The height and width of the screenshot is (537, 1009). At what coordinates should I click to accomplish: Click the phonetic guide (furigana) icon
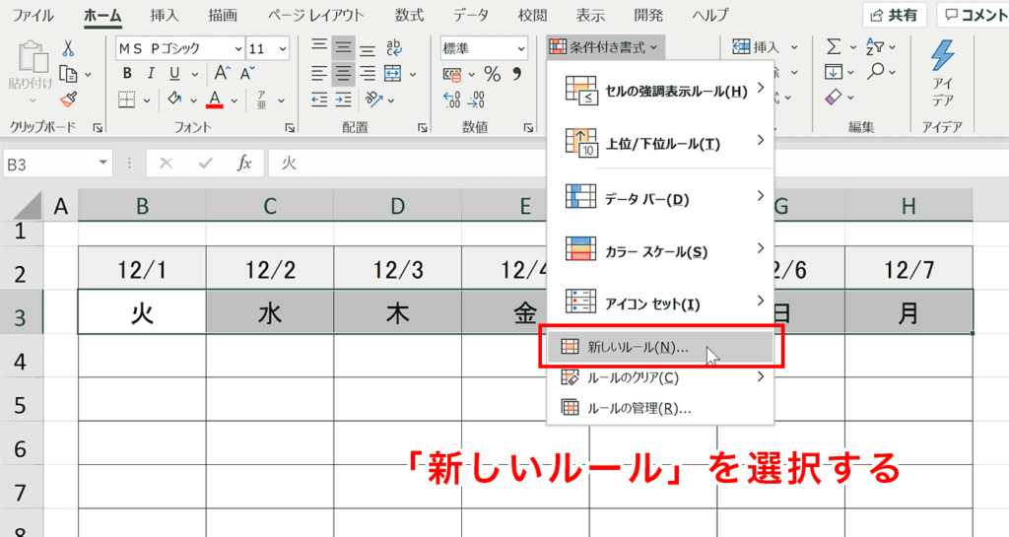pyautogui.click(x=261, y=100)
